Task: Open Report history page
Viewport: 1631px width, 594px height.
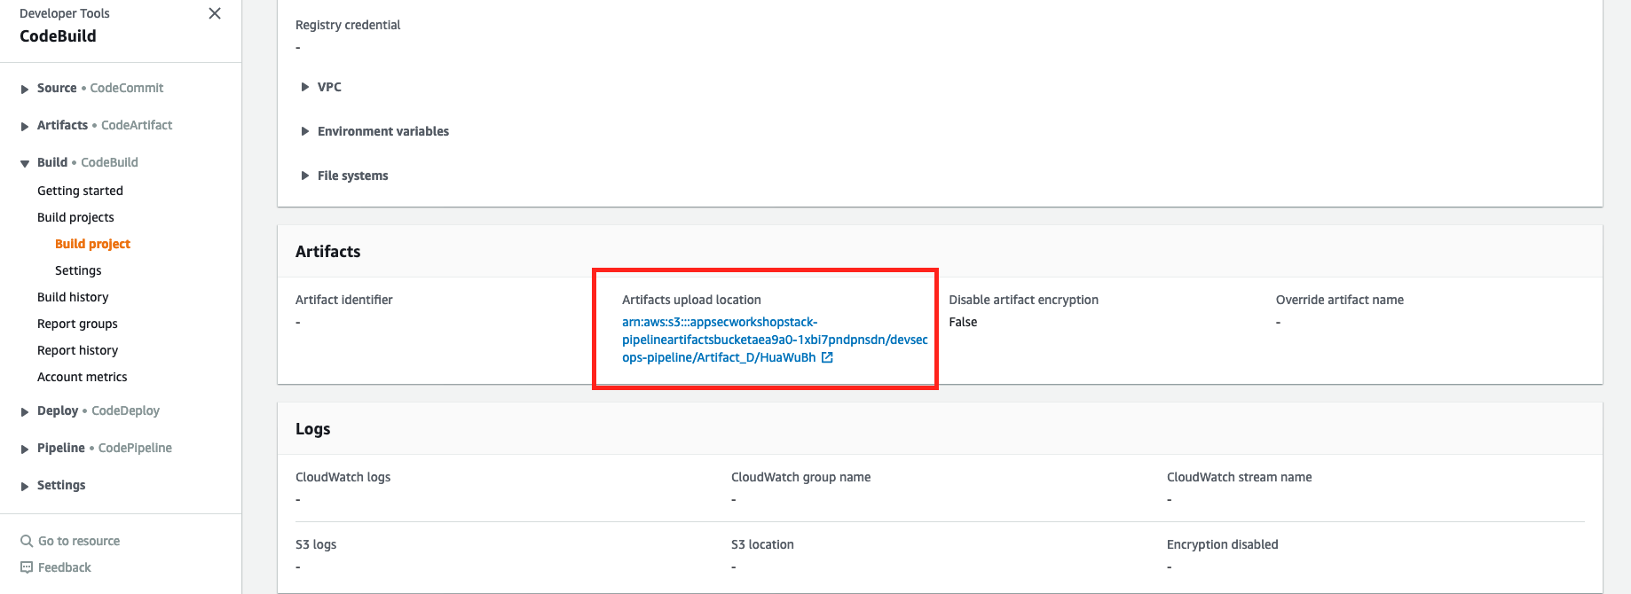Action: coord(77,350)
